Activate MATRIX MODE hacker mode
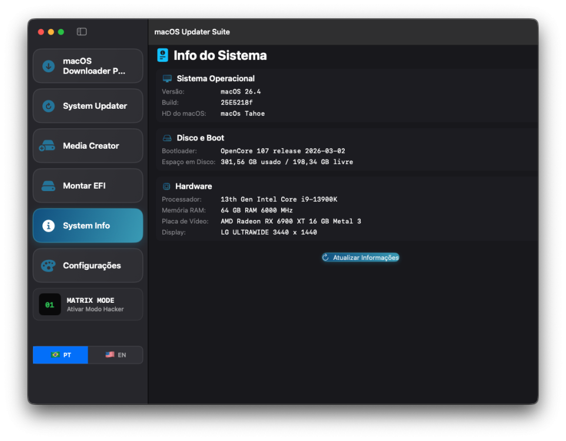 (x=88, y=305)
